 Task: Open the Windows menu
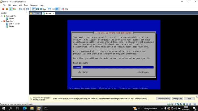(34, 5)
